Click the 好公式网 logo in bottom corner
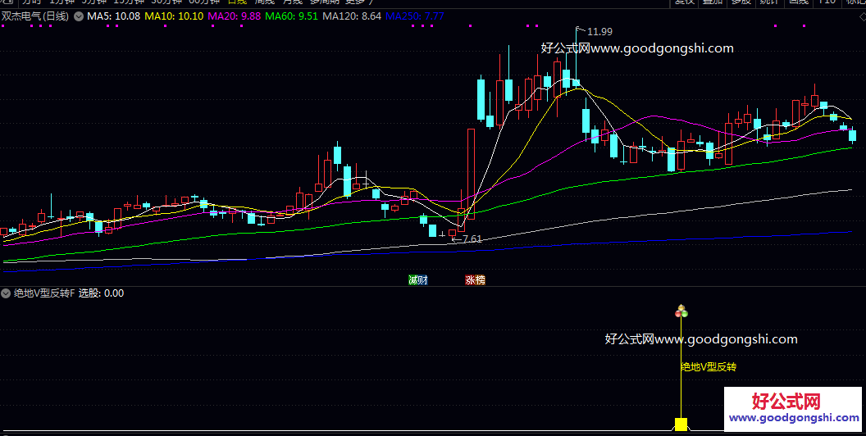This screenshot has width=866, height=436. [x=792, y=408]
